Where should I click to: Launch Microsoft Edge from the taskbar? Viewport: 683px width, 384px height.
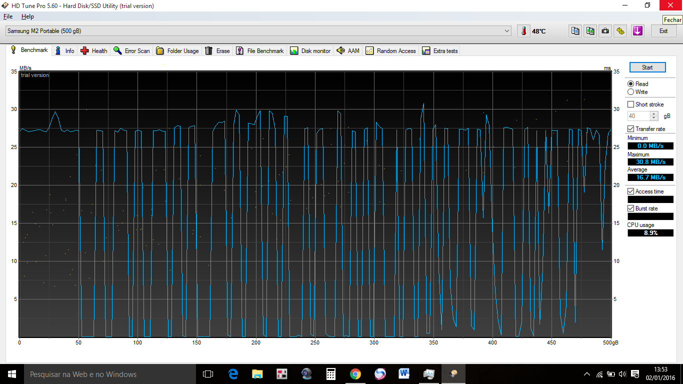click(233, 374)
